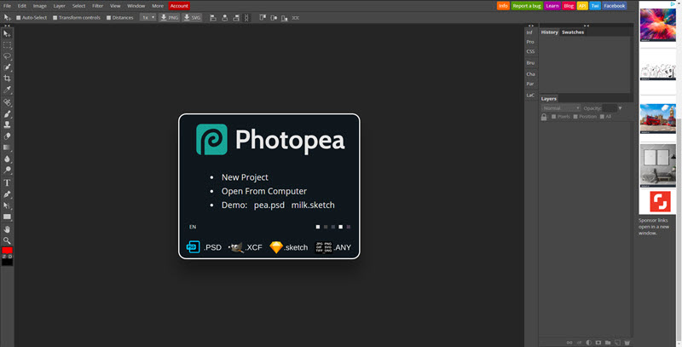Click the Report a bug button
This screenshot has height=347, width=682.
click(527, 6)
